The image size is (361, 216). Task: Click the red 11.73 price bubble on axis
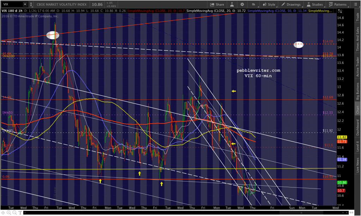pos(342,141)
